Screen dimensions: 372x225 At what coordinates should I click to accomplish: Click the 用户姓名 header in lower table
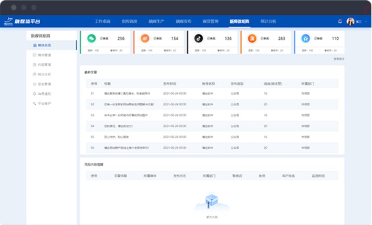coord(288,176)
